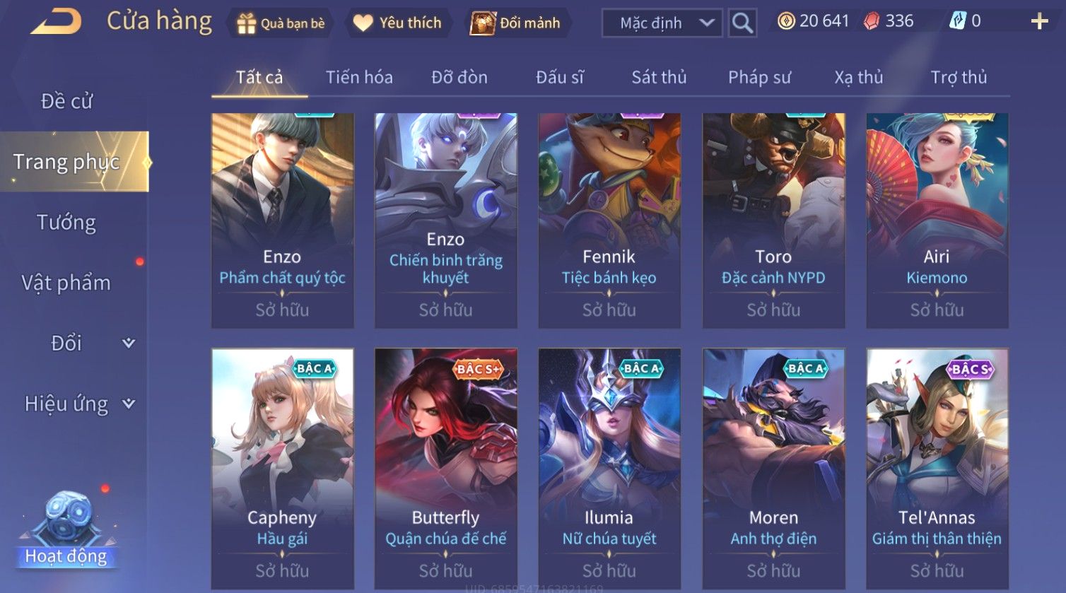Select the Butterfly Quận chúa đế chế skin
The width and height of the screenshot is (1066, 593).
[446, 469]
